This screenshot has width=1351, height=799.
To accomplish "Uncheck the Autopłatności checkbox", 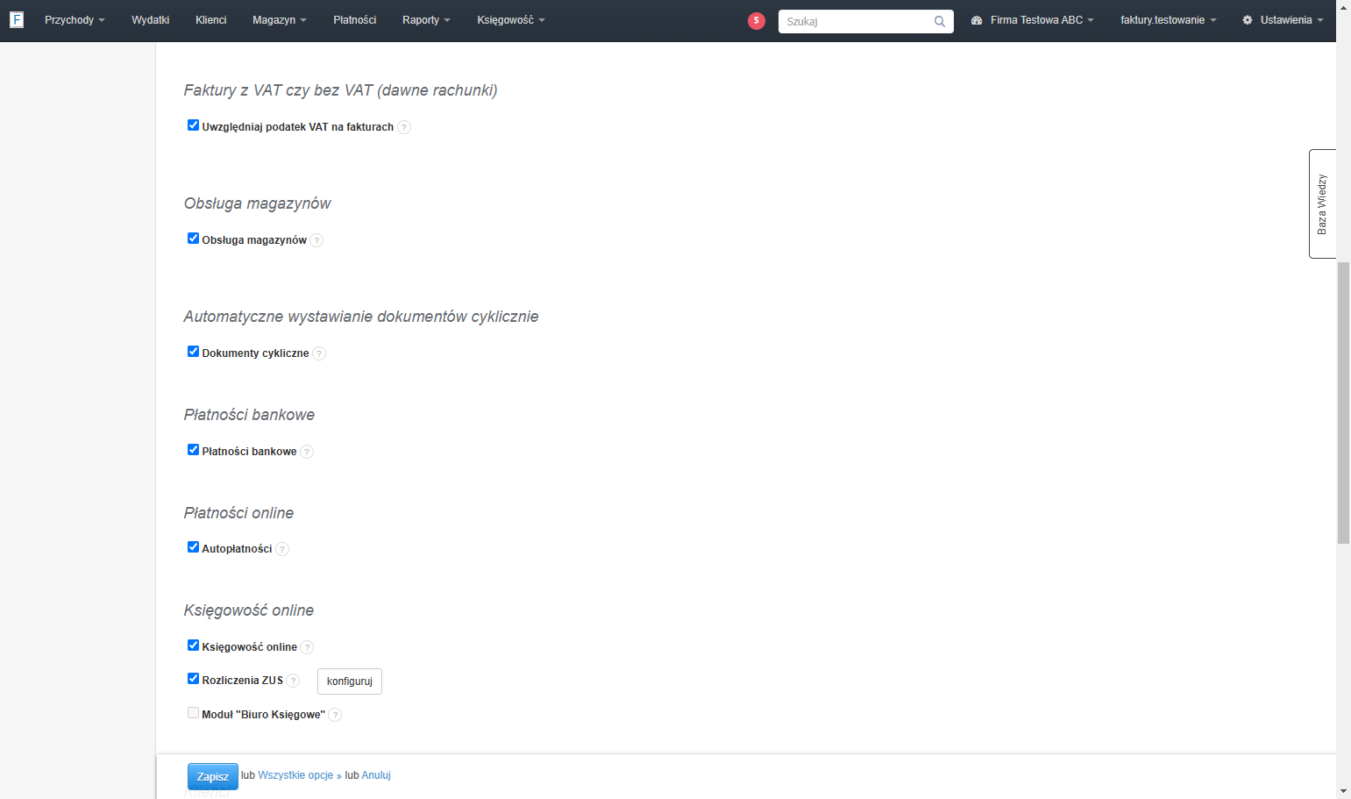I will [193, 547].
